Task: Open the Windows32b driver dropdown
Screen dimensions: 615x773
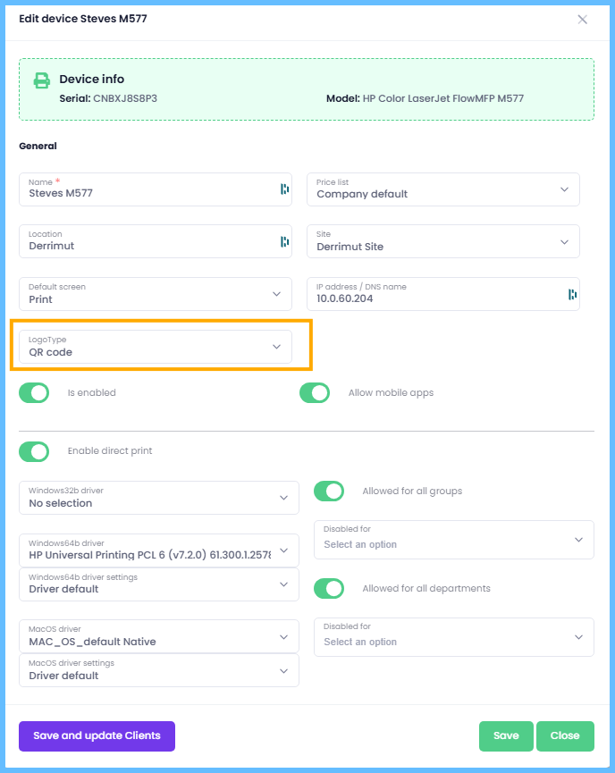Action: tap(159, 498)
